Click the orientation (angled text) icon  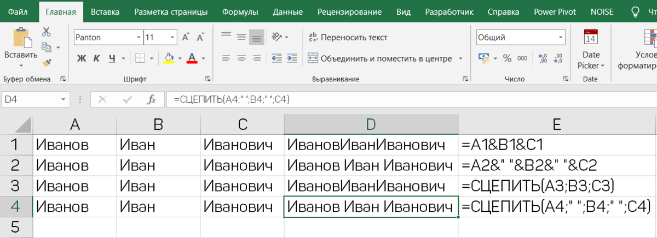tap(276, 37)
